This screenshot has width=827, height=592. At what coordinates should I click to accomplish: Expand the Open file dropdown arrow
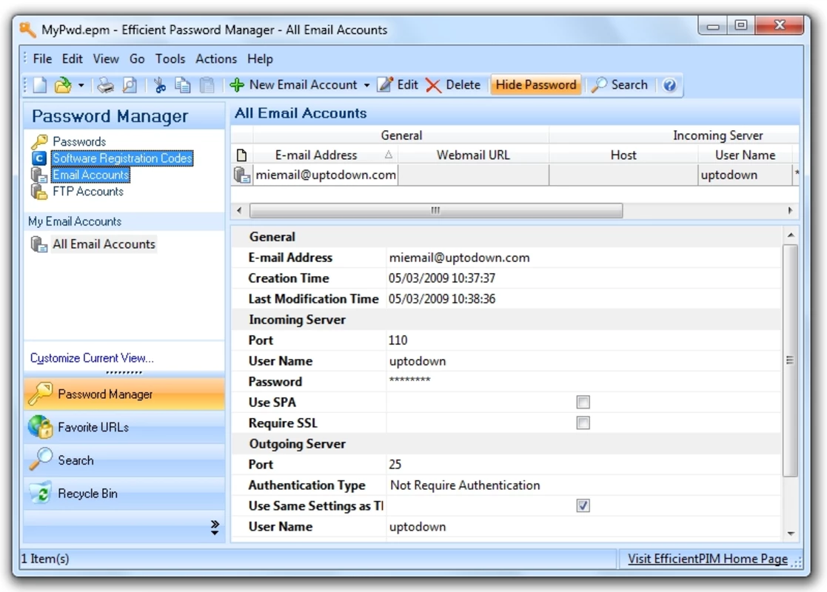[81, 85]
